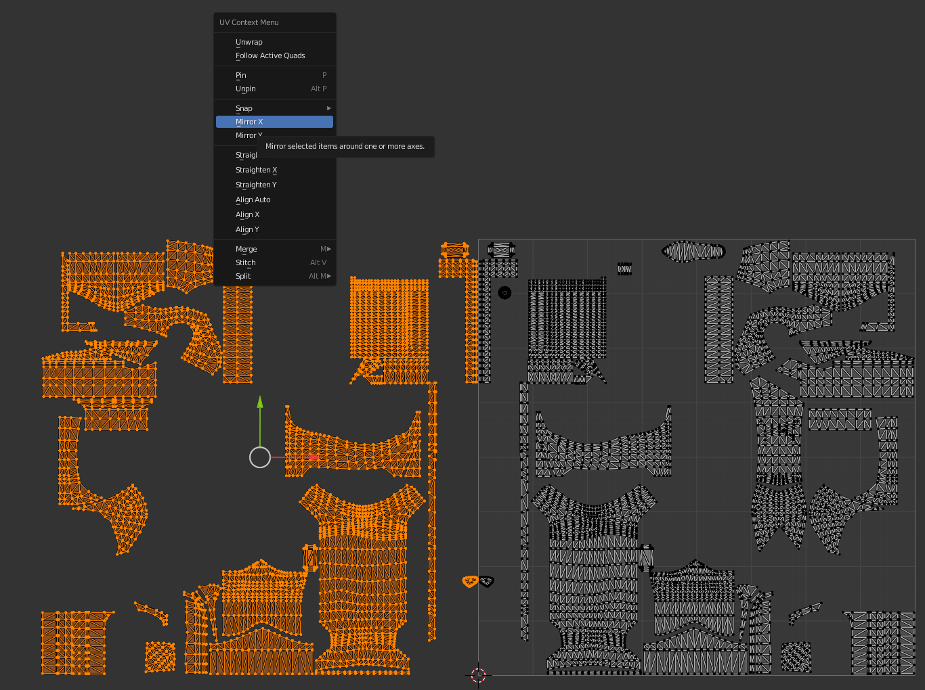The height and width of the screenshot is (690, 925).
Task: Choose Unwrap in the UV Context Menu
Action: [x=274, y=42]
